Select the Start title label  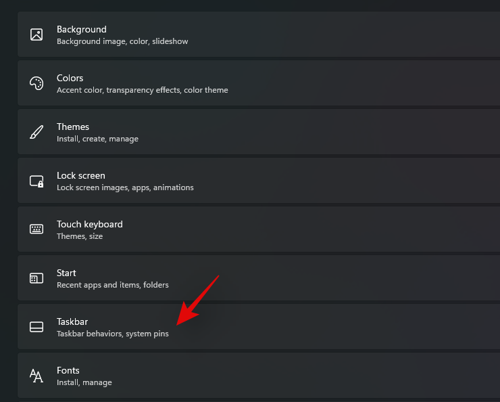pyautogui.click(x=66, y=273)
